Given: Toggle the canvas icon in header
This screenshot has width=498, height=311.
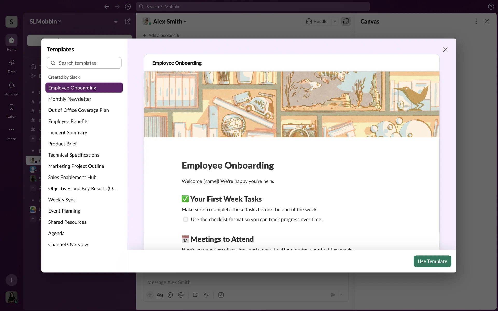Looking at the screenshot, I should (346, 21).
